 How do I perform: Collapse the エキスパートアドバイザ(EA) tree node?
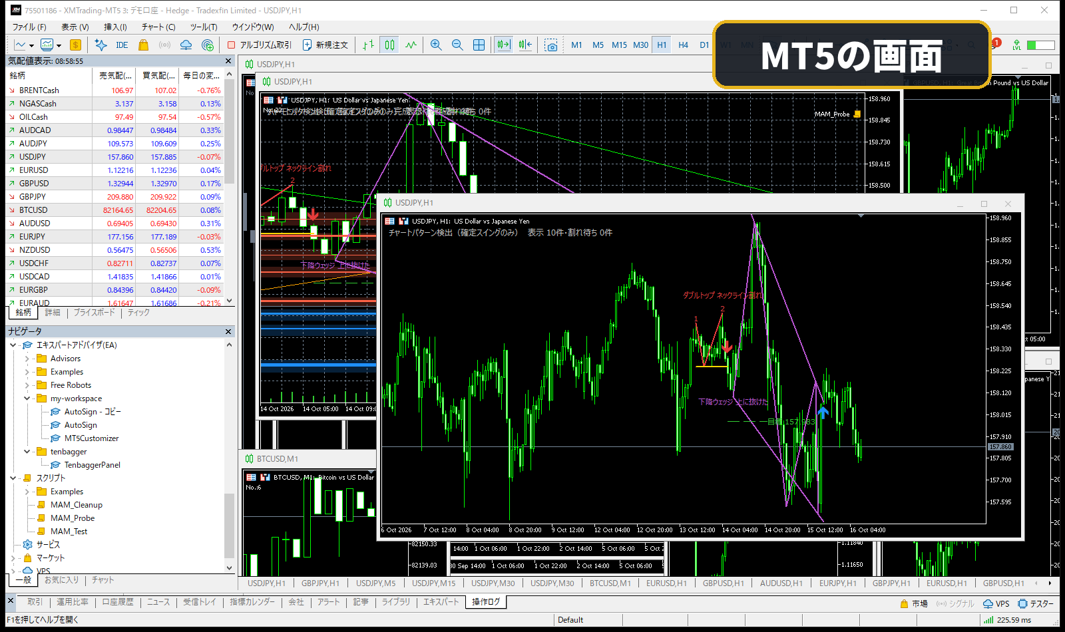click(x=13, y=345)
